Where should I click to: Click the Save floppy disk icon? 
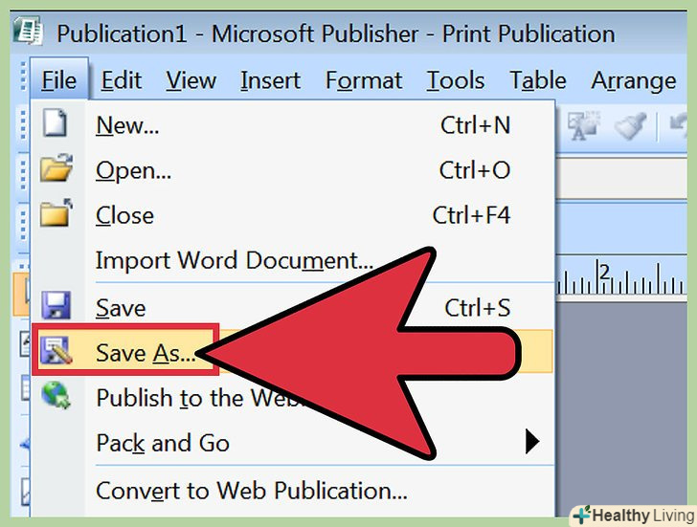click(56, 305)
